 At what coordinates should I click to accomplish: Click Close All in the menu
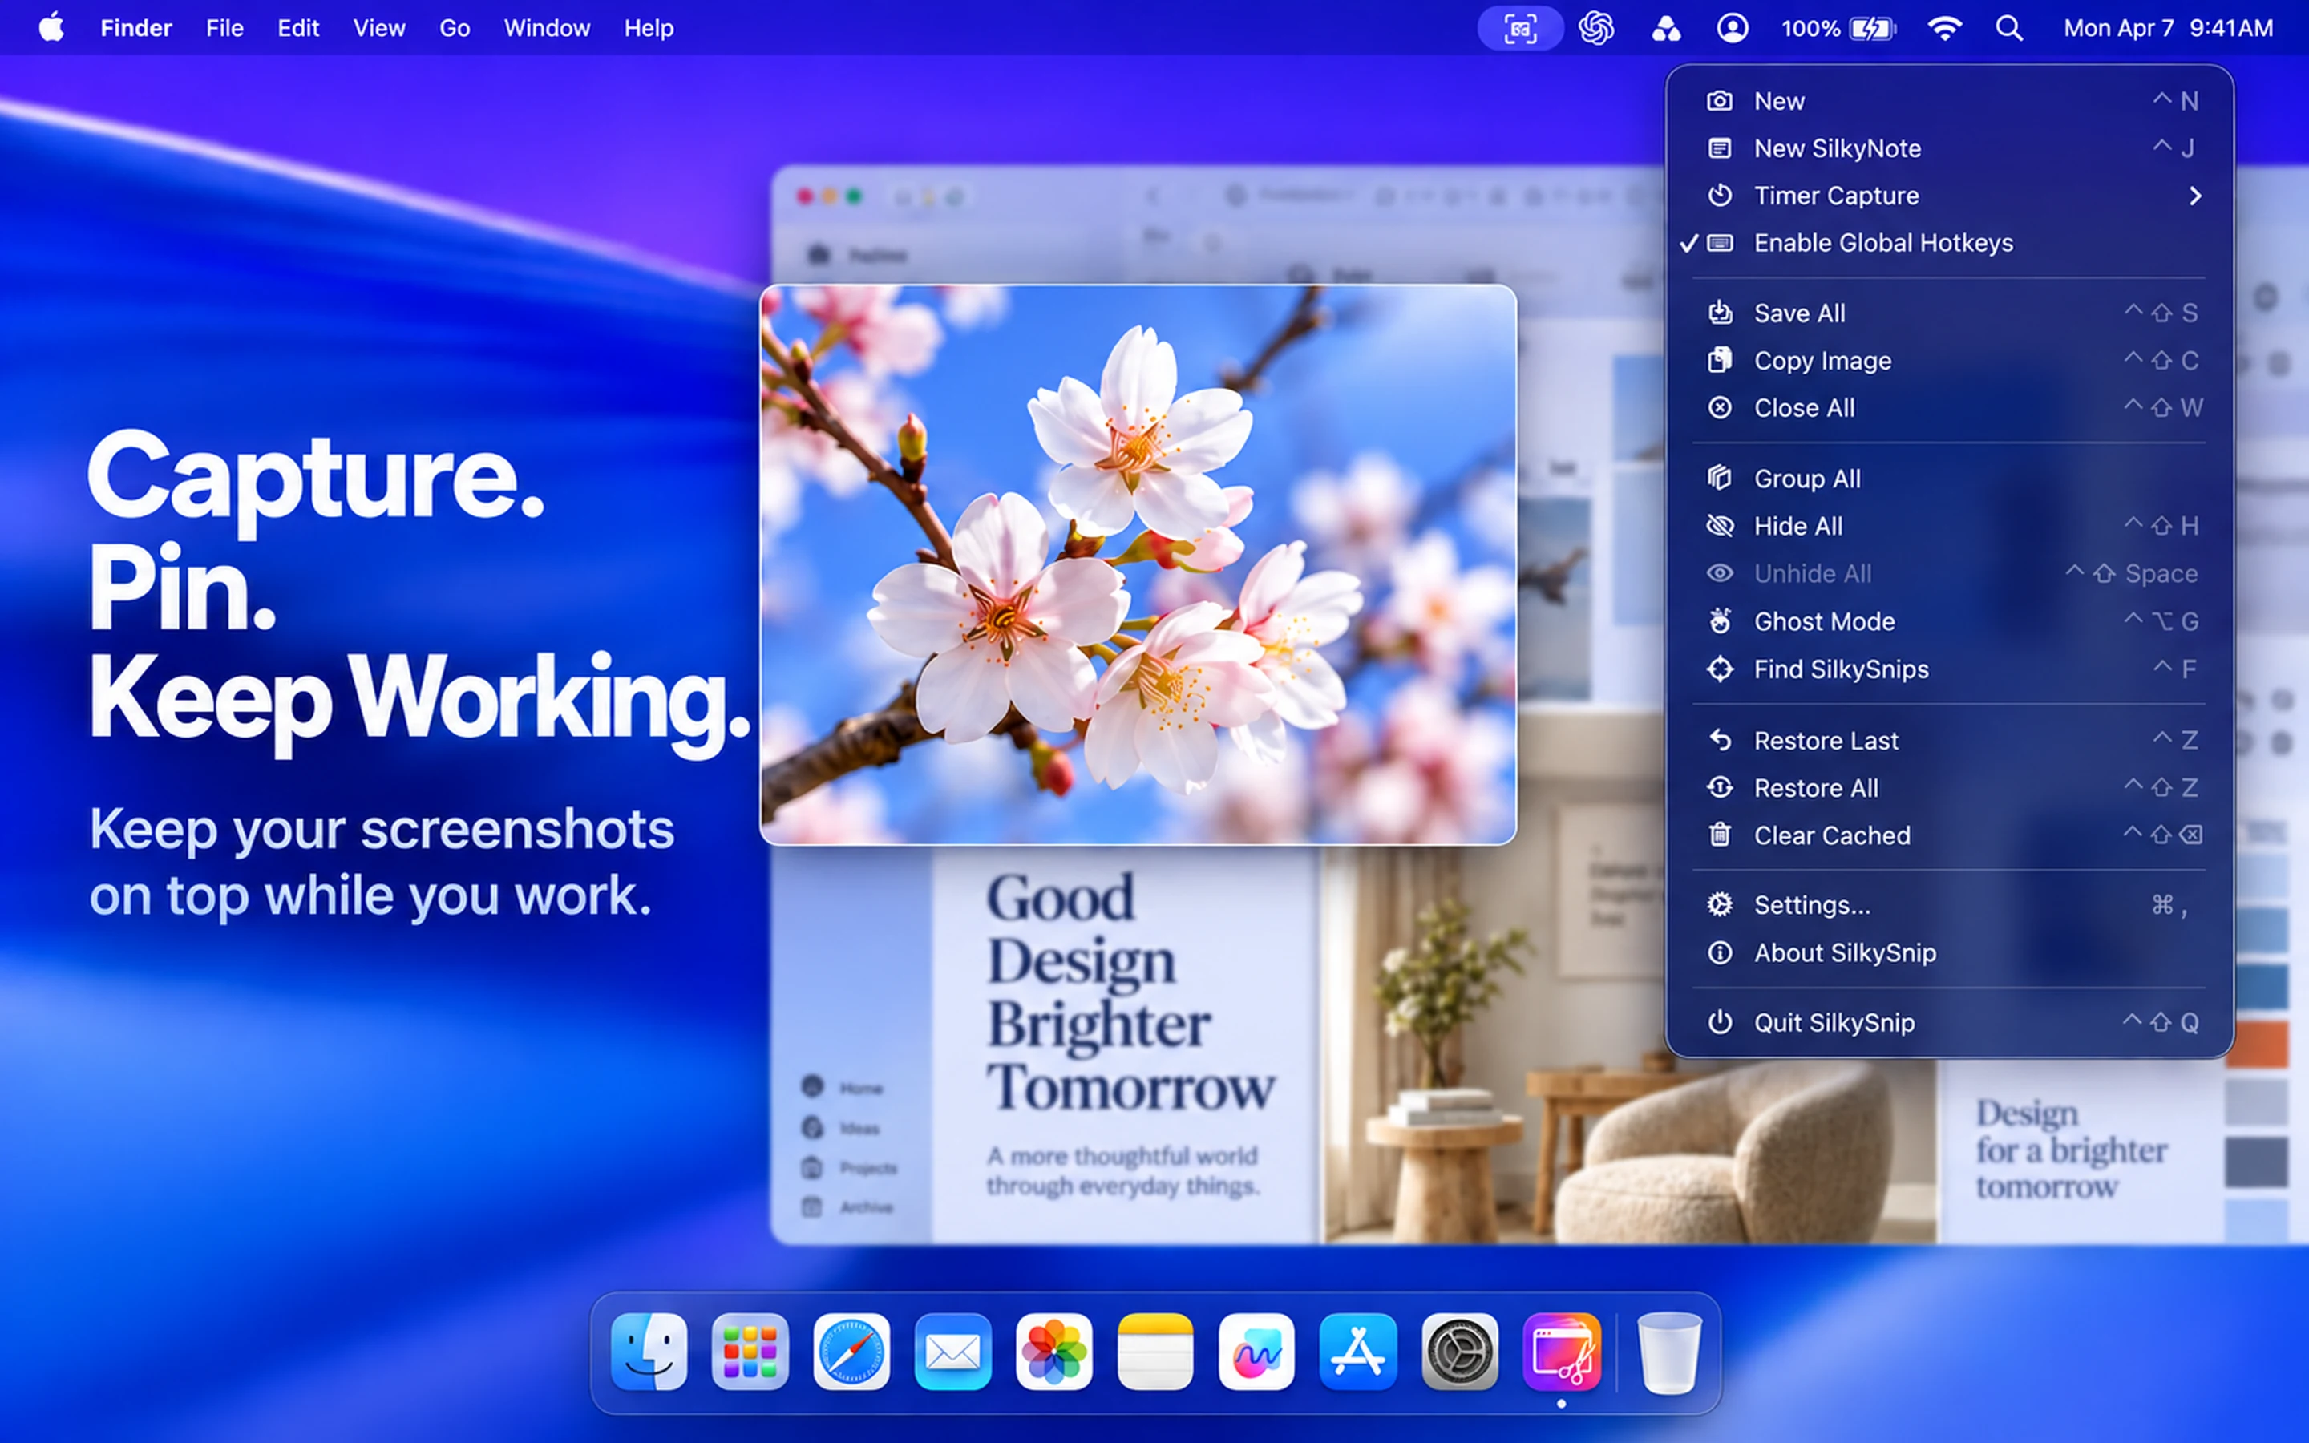pos(1949,409)
